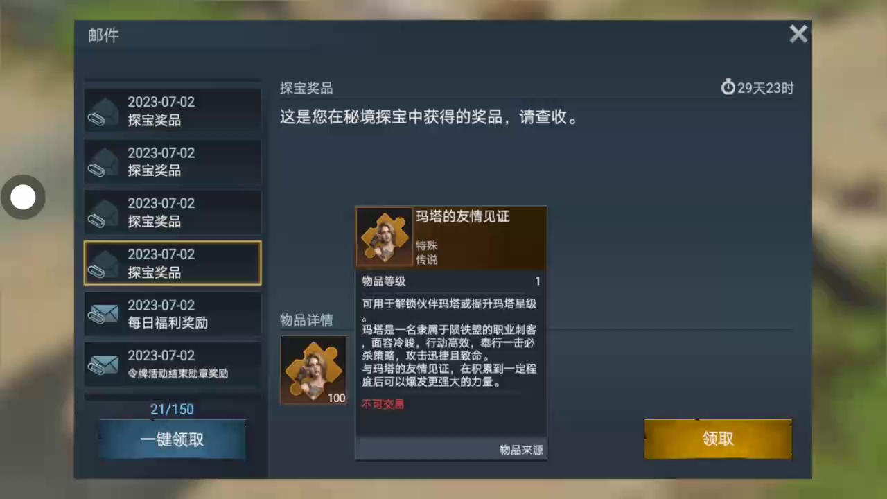Viewport: 887px width, 499px height.
Task: Click the opened-envelope icon of the selected mail
Action: click(104, 264)
